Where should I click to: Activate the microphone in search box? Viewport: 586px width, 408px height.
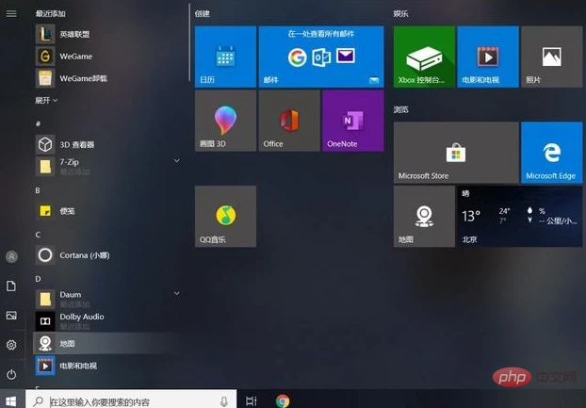click(x=224, y=401)
